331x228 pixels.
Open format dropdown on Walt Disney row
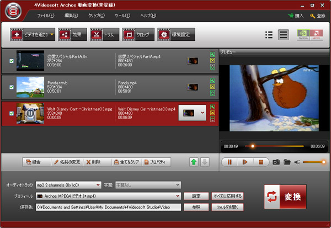click(192, 113)
